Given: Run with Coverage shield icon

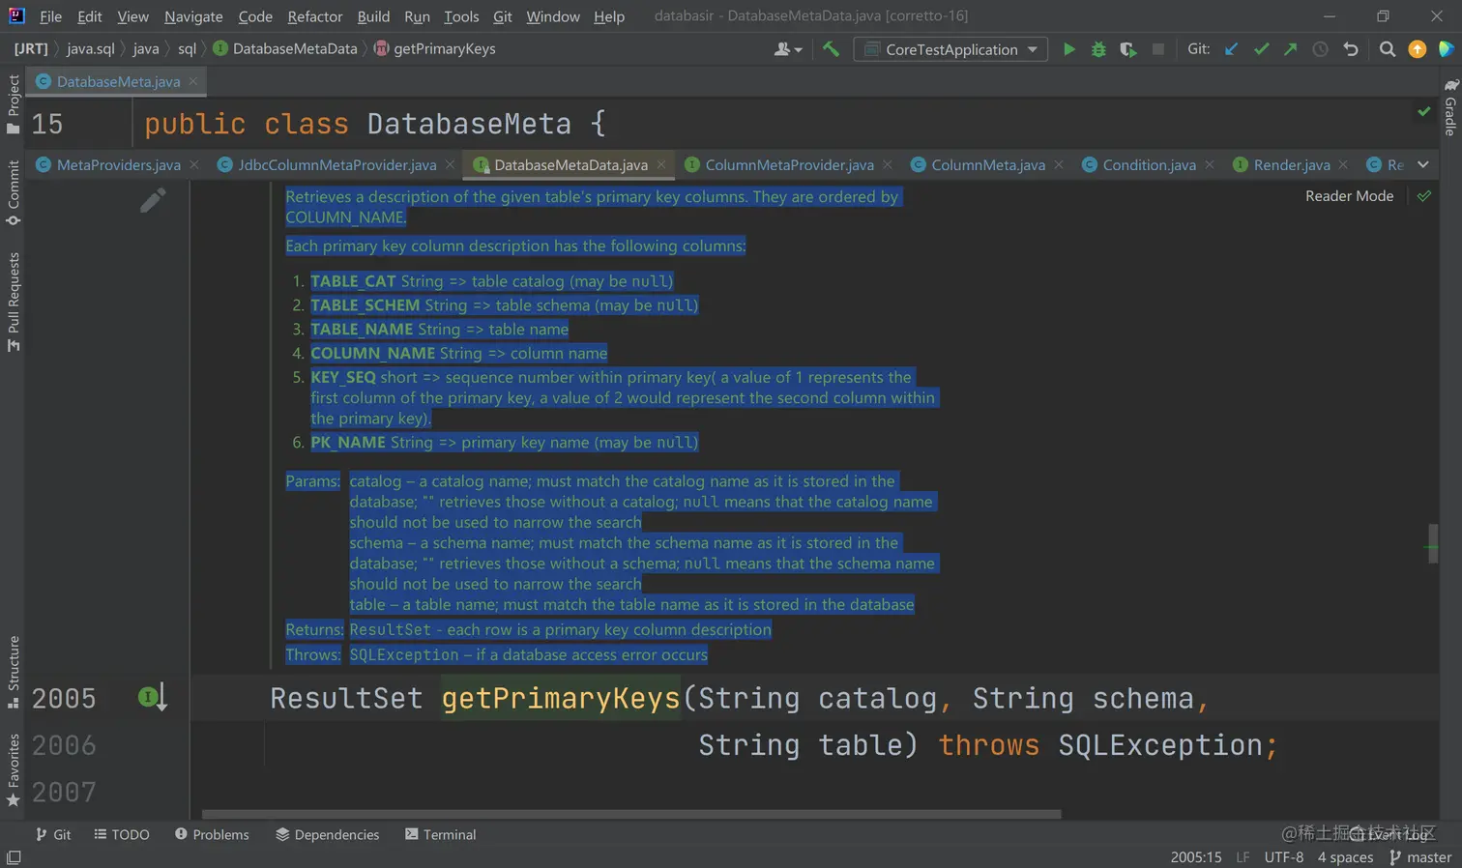Looking at the screenshot, I should pos(1127,49).
